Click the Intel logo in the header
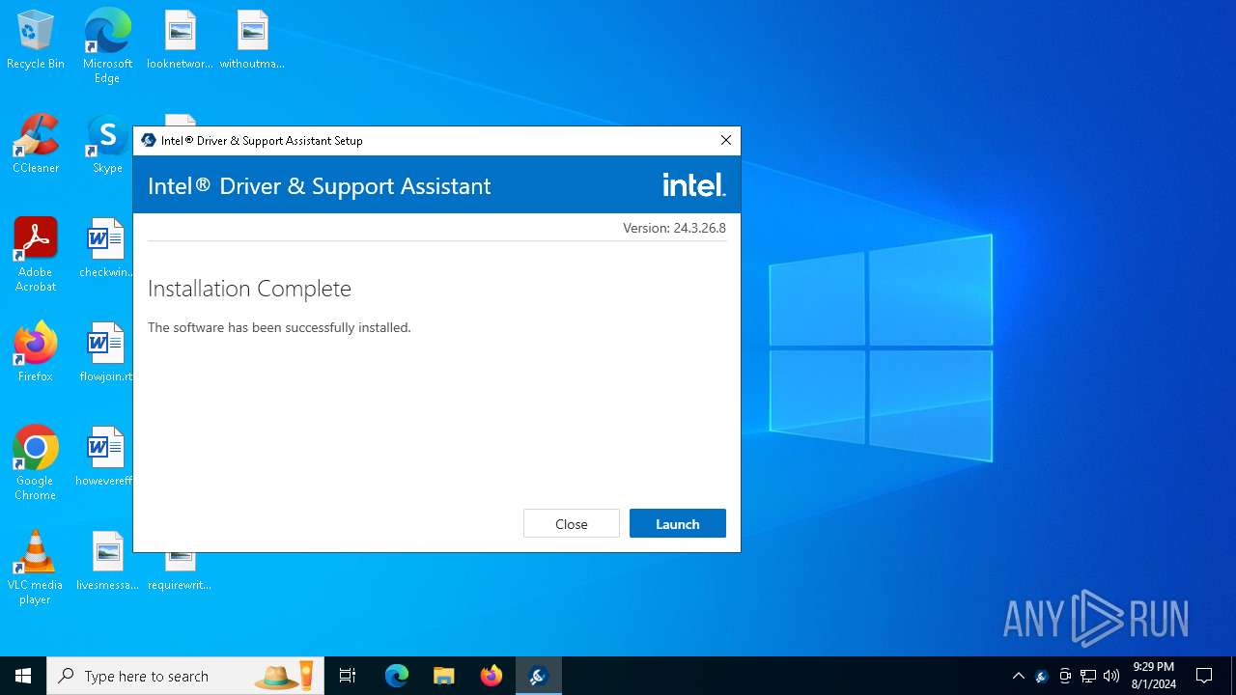Screen dimensions: 1236x695 (x=694, y=184)
